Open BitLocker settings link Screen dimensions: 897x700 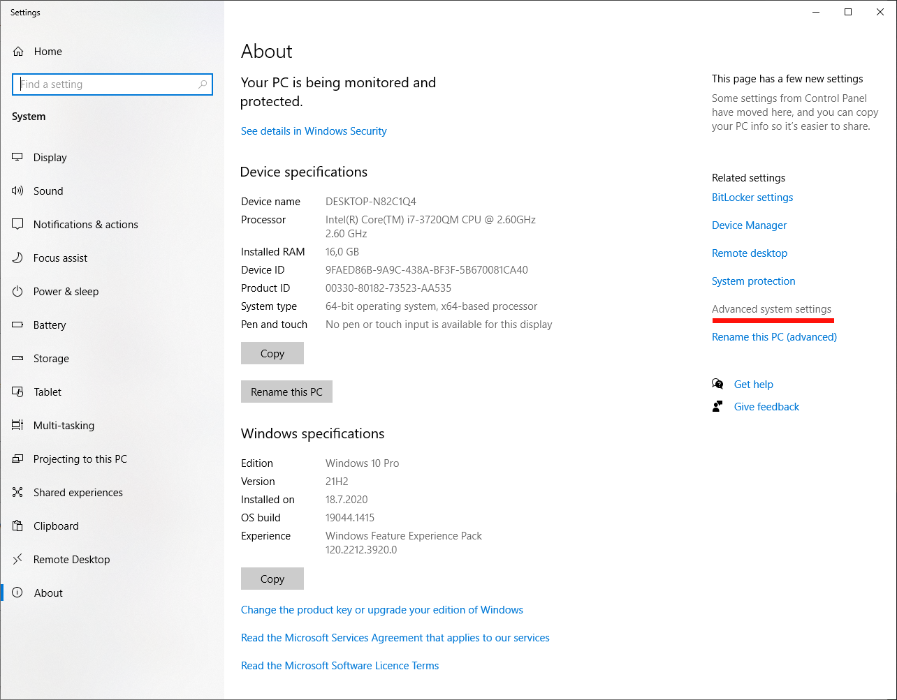(752, 198)
